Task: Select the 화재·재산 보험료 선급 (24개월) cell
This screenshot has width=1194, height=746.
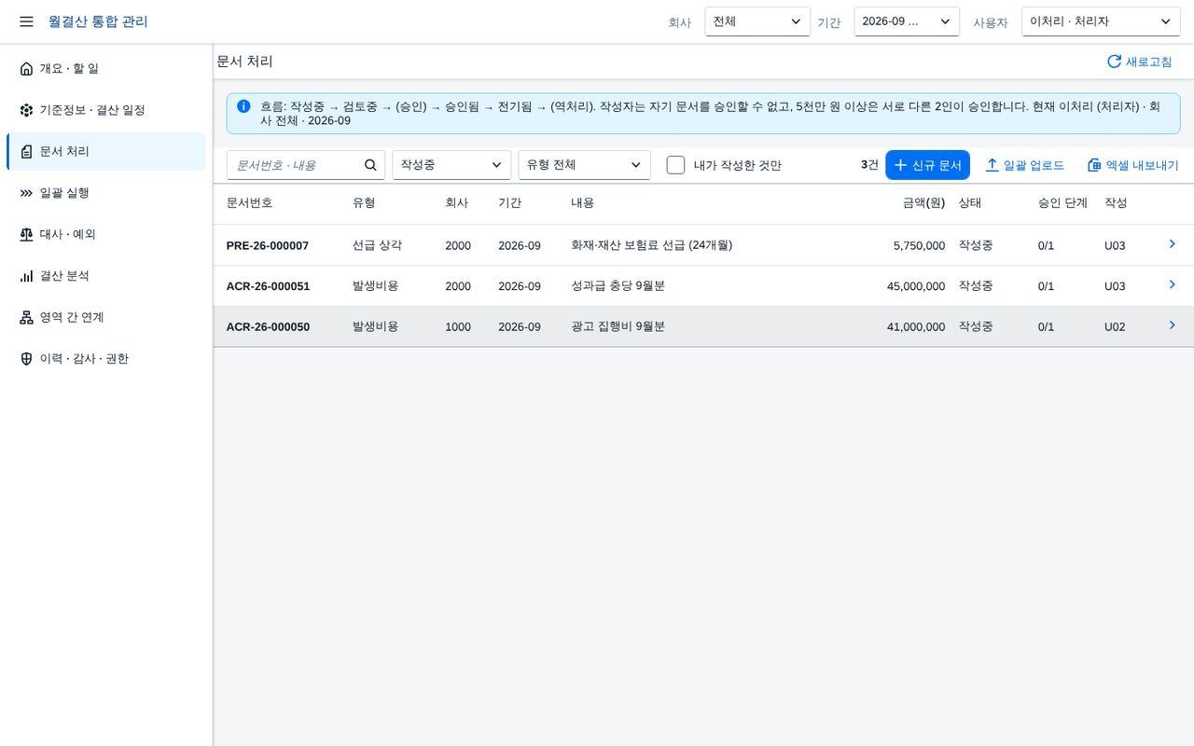Action: pos(651,245)
